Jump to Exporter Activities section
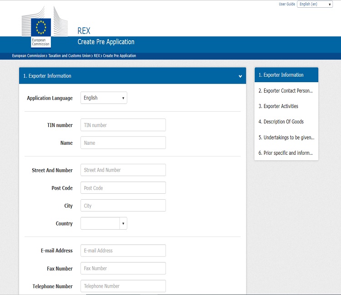 (286, 106)
